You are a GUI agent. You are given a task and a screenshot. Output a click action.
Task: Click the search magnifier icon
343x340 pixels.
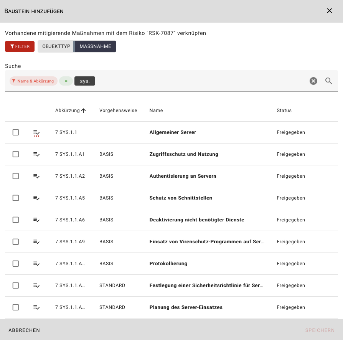point(328,81)
